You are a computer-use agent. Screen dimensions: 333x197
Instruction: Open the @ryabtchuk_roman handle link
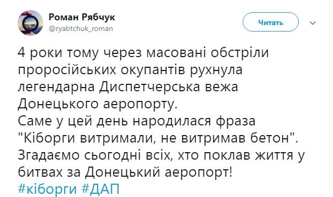click(x=81, y=29)
